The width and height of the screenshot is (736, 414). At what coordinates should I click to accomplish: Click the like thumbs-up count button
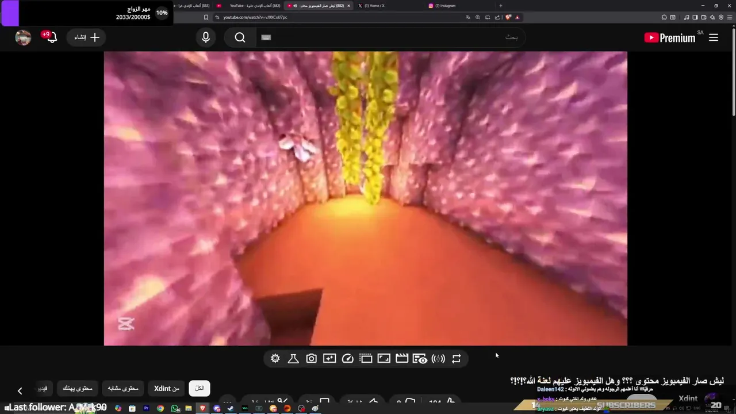point(443,402)
